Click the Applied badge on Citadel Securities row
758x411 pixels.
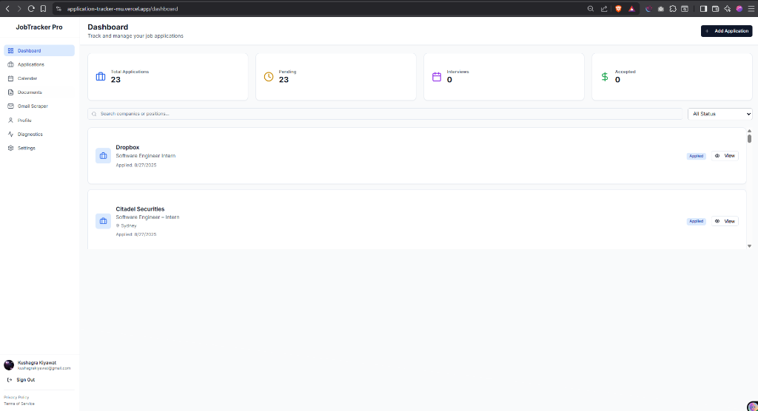coord(696,221)
